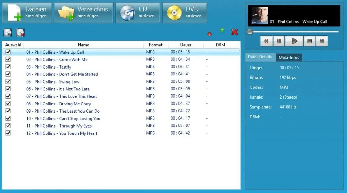Click the Auswahl column header
Screen dimensions: 347x193
13,45
